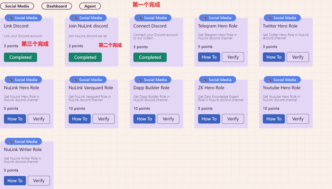The height and width of the screenshot is (189, 332).
Task: Click the Connect Discord card title
Action: tap(150, 26)
